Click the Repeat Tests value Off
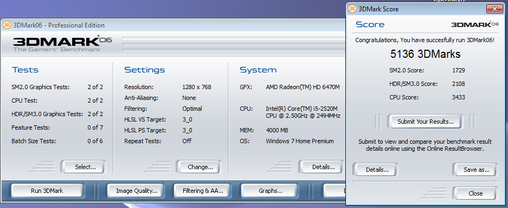 click(x=187, y=141)
